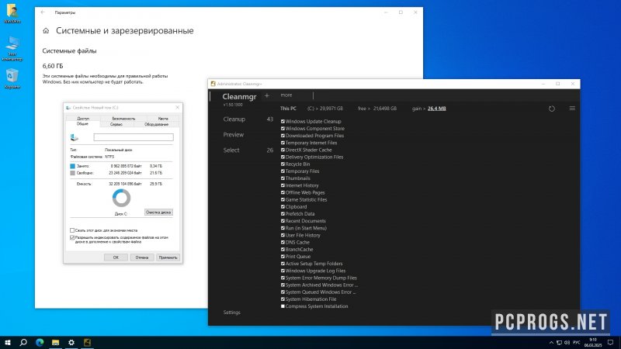The height and width of the screenshot is (349, 621).
Task: Switch to Доступ tab in Properties
Action: pos(83,119)
